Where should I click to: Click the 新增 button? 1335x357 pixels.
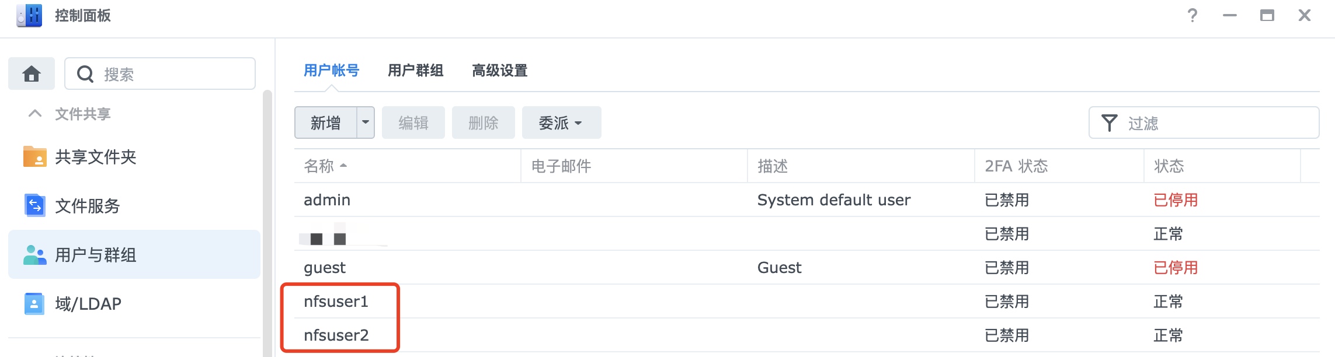point(326,123)
